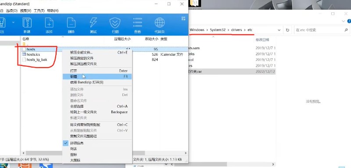Select the checked 详细信息 view option

(97, 143)
